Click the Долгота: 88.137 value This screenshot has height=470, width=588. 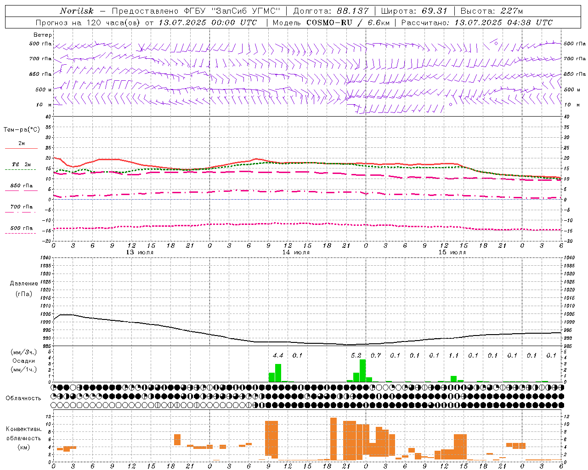pos(330,11)
